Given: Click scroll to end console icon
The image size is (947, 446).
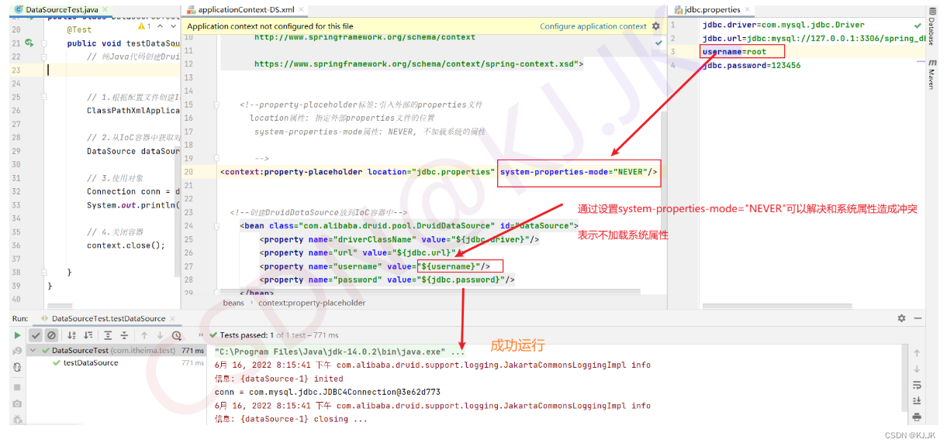Looking at the screenshot, I should pyautogui.click(x=917, y=400).
